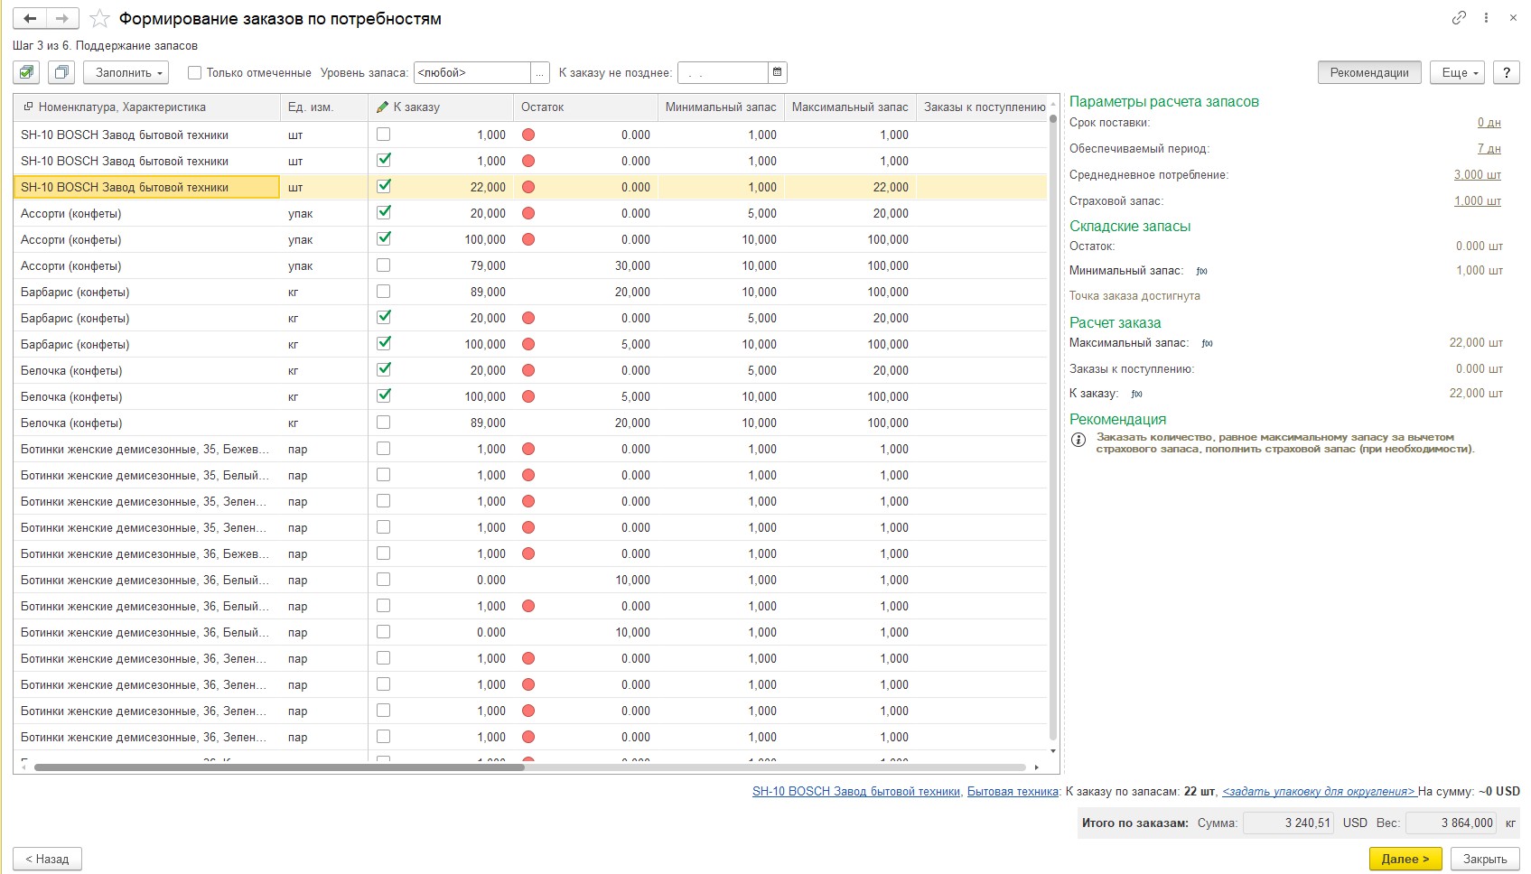Click the forward navigation arrow
This screenshot has width=1531, height=874.
click(61, 18)
